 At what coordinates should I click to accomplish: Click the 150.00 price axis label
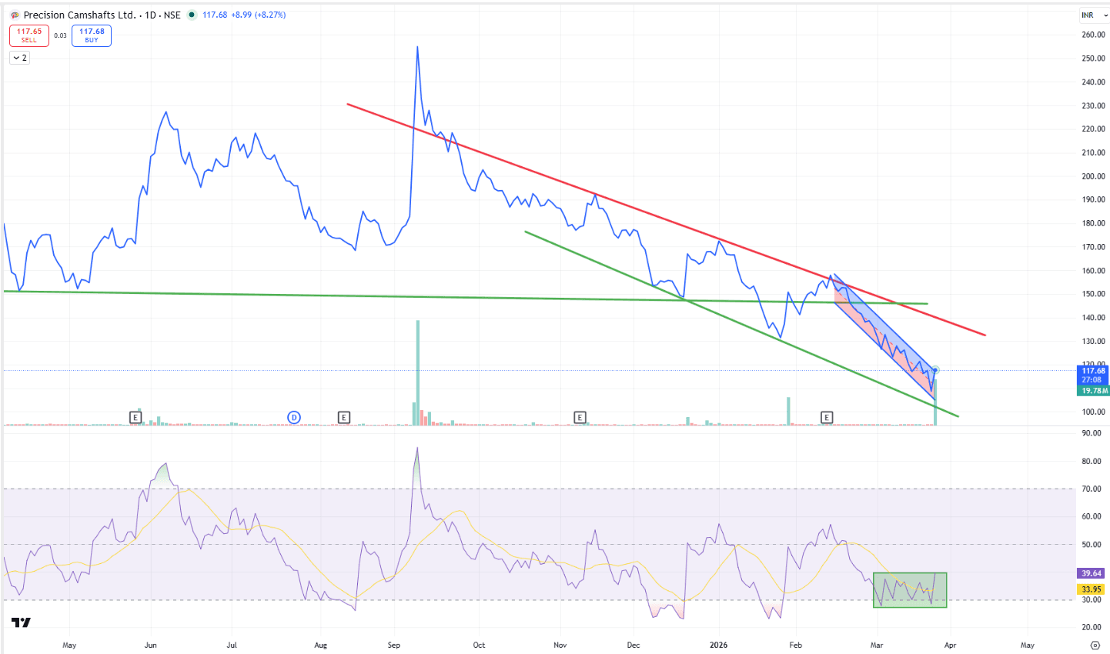tap(1093, 294)
